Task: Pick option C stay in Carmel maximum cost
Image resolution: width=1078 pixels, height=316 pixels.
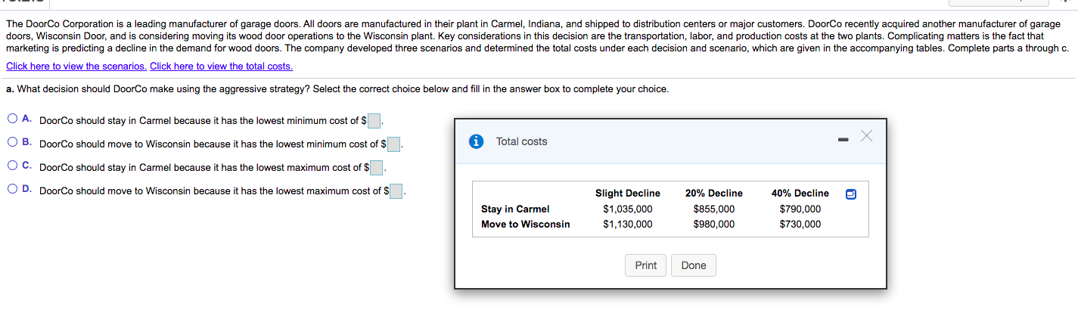Action: click(14, 166)
